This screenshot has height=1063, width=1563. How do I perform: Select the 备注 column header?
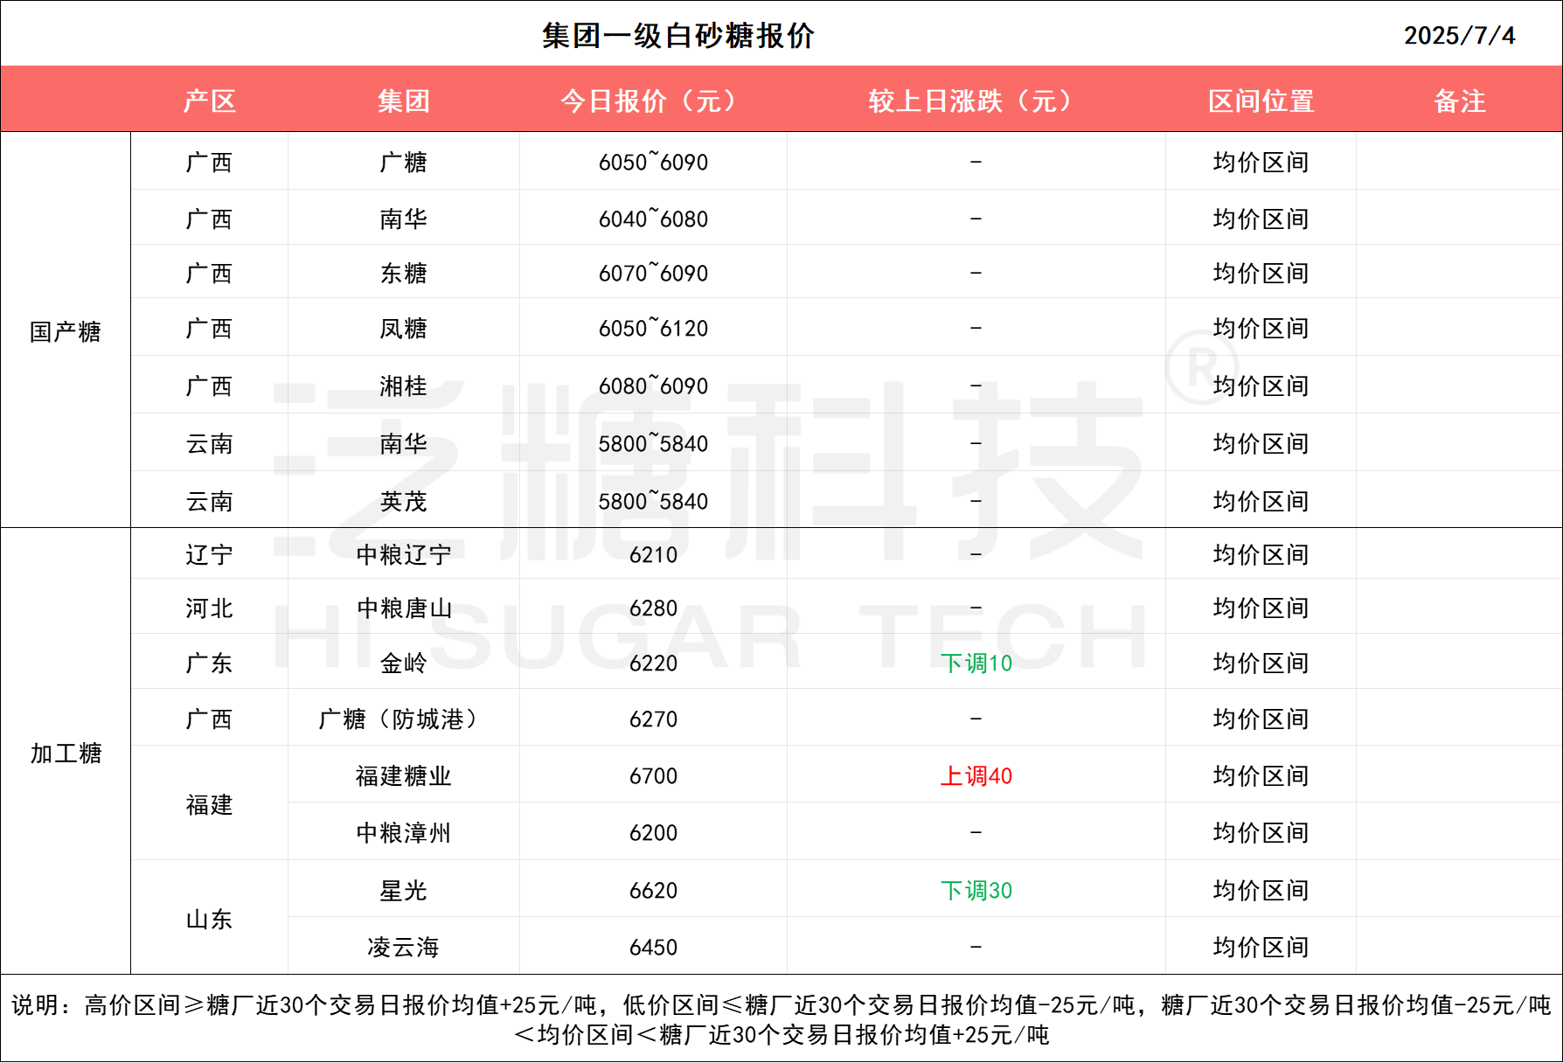(x=1459, y=101)
